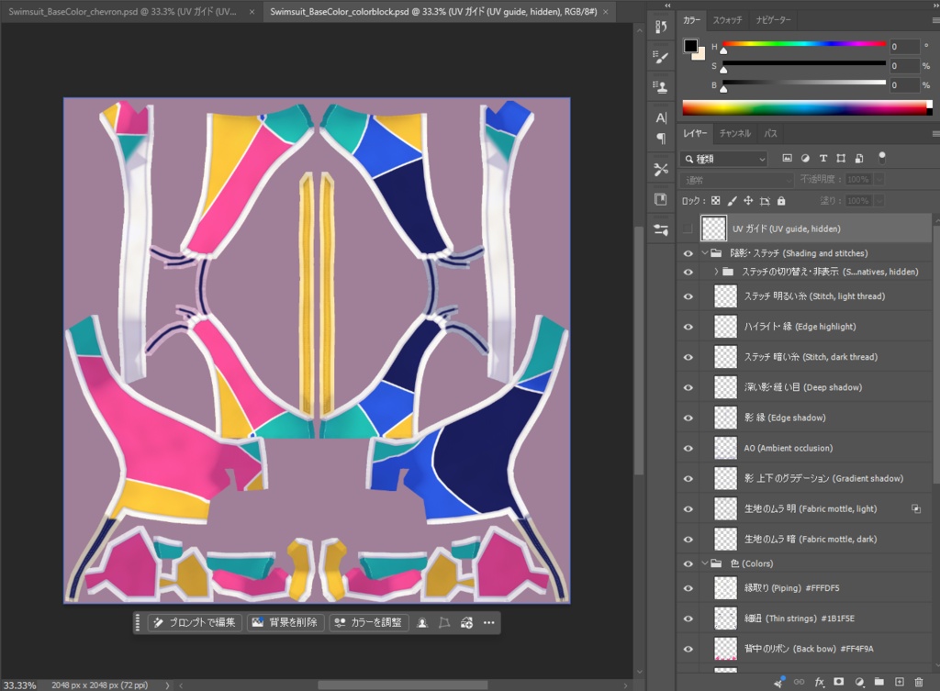Toggle the layer filter on/off switch

point(882,157)
